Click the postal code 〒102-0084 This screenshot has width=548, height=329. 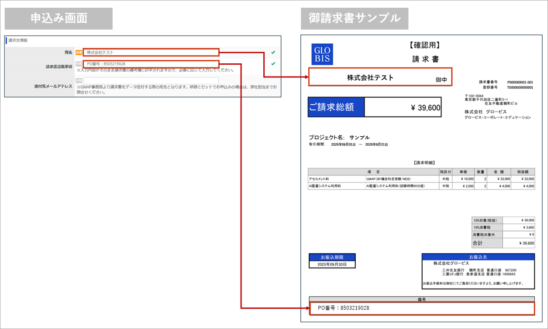pos(474,96)
